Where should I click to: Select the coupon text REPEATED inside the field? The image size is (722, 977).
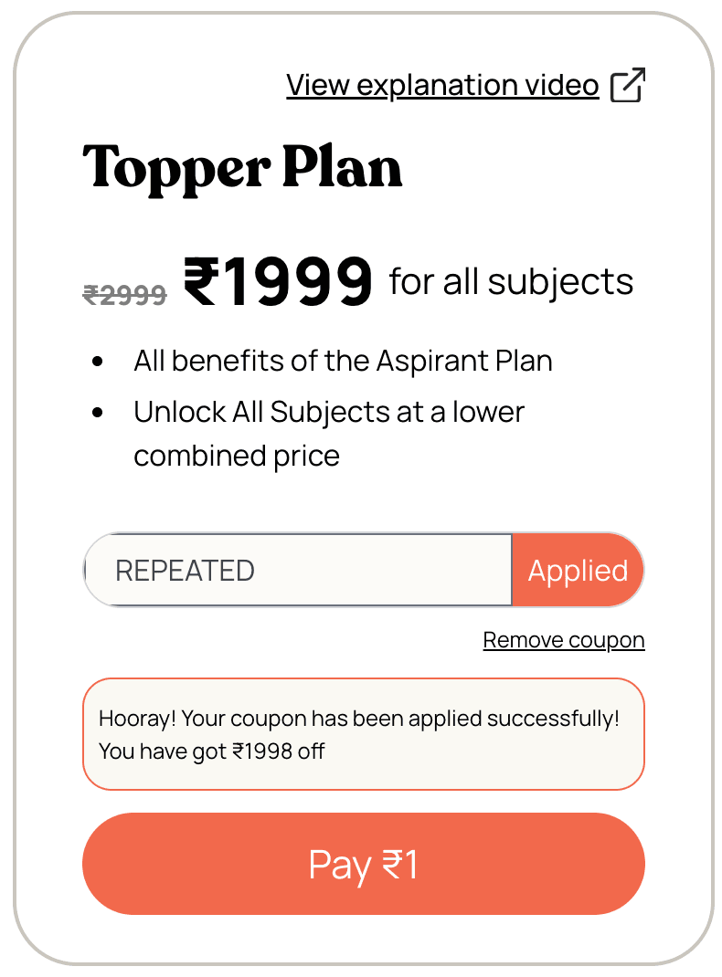[x=185, y=570]
